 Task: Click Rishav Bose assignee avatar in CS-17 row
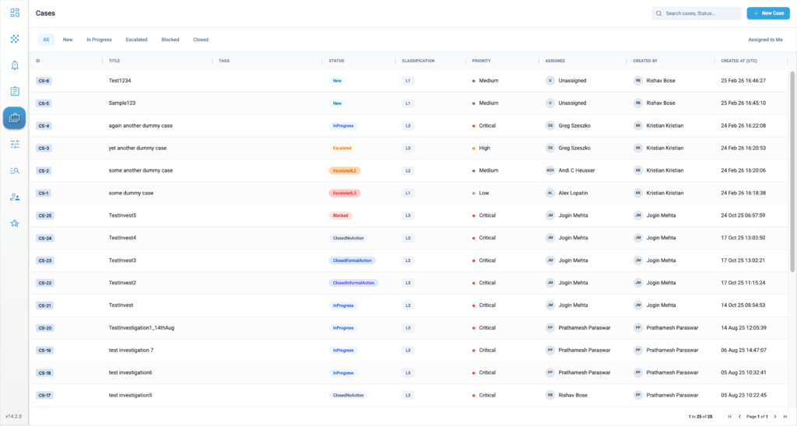tap(550, 395)
